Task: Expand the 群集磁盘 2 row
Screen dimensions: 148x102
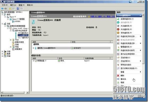Action: (x=33, y=61)
